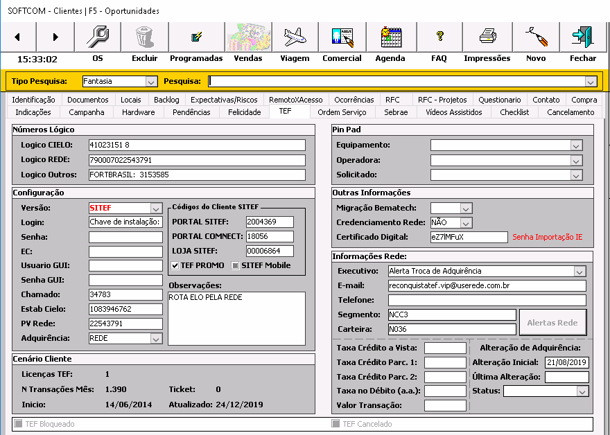Check the TEF Bloqueado checkbox
The height and width of the screenshot is (435, 610).
[19, 424]
